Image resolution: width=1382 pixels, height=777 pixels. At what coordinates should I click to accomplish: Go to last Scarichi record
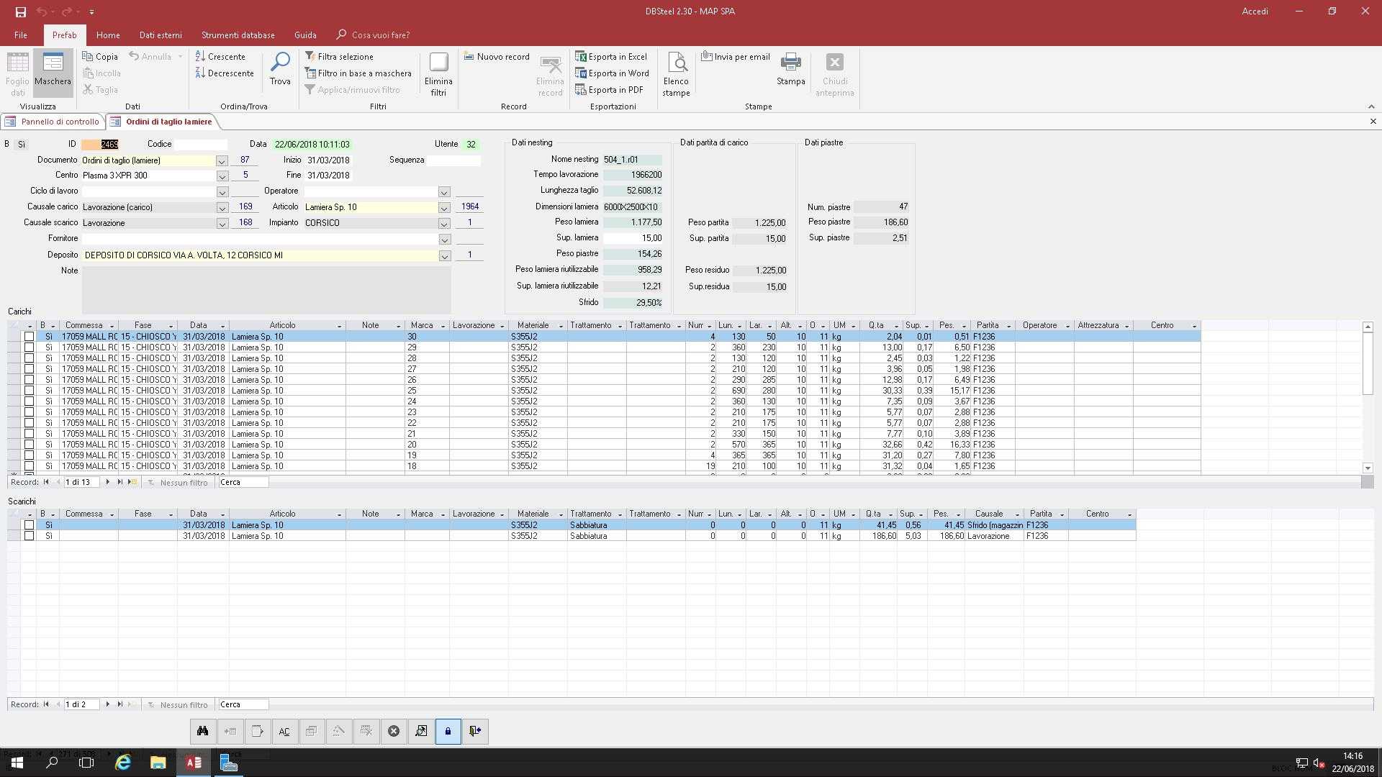(120, 704)
